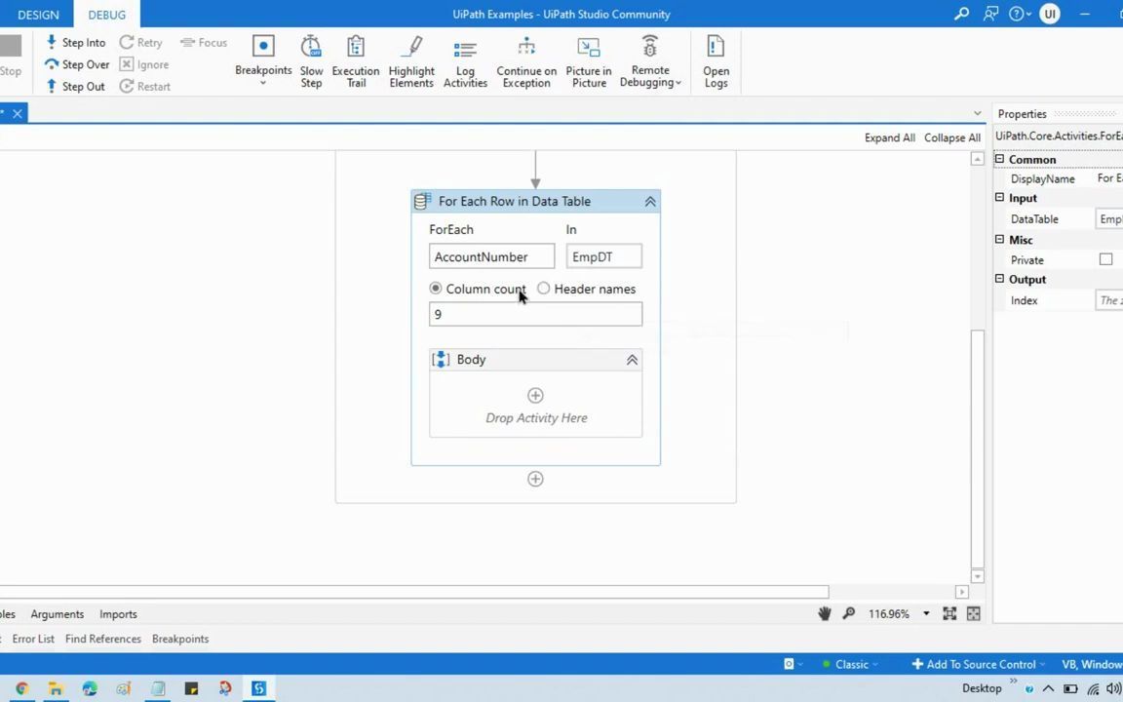Open the zoom percentage dropdown

point(926,614)
